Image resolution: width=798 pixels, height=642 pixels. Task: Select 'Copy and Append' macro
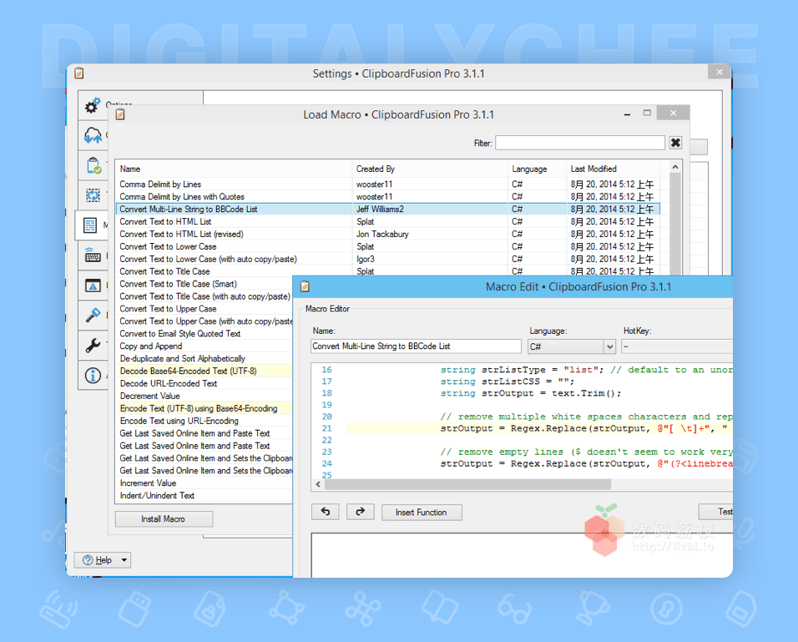tap(205, 346)
